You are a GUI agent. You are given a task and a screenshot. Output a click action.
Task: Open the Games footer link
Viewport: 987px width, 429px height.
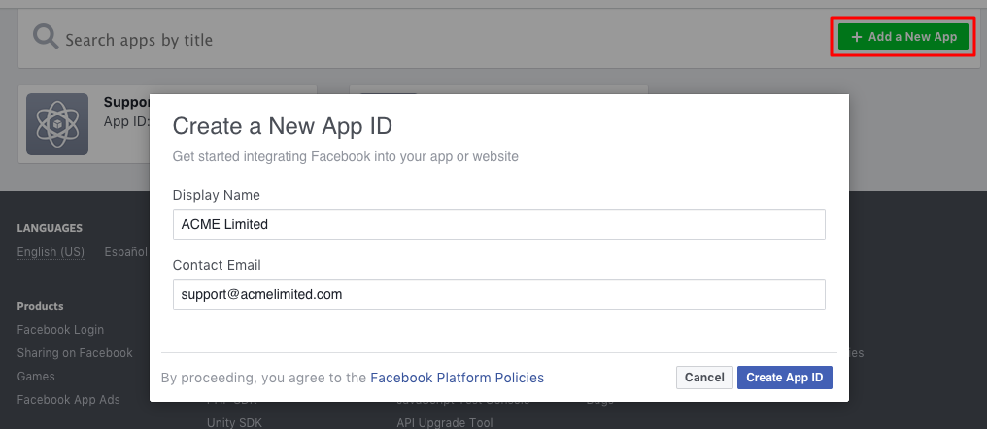pyautogui.click(x=36, y=377)
